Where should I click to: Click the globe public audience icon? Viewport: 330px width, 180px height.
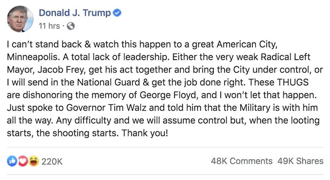tap(71, 26)
